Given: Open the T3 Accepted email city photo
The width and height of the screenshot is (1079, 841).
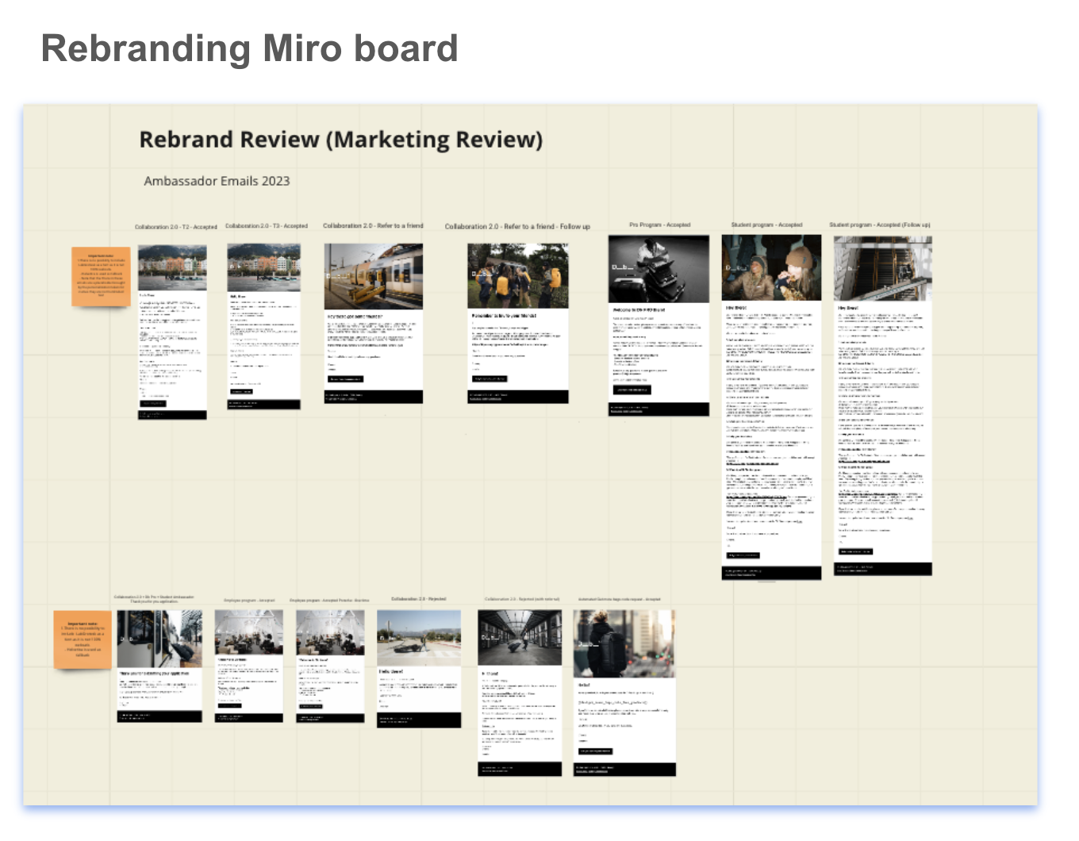Looking at the screenshot, I should [x=263, y=267].
